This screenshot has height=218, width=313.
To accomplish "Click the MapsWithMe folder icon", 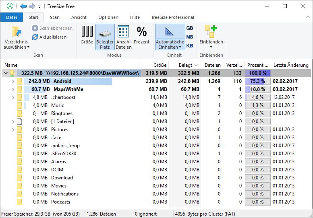I will tap(19, 89).
